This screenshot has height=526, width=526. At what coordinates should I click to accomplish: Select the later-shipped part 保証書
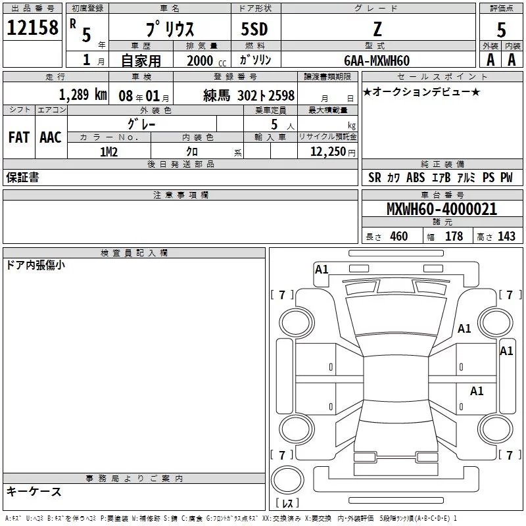click(x=22, y=178)
